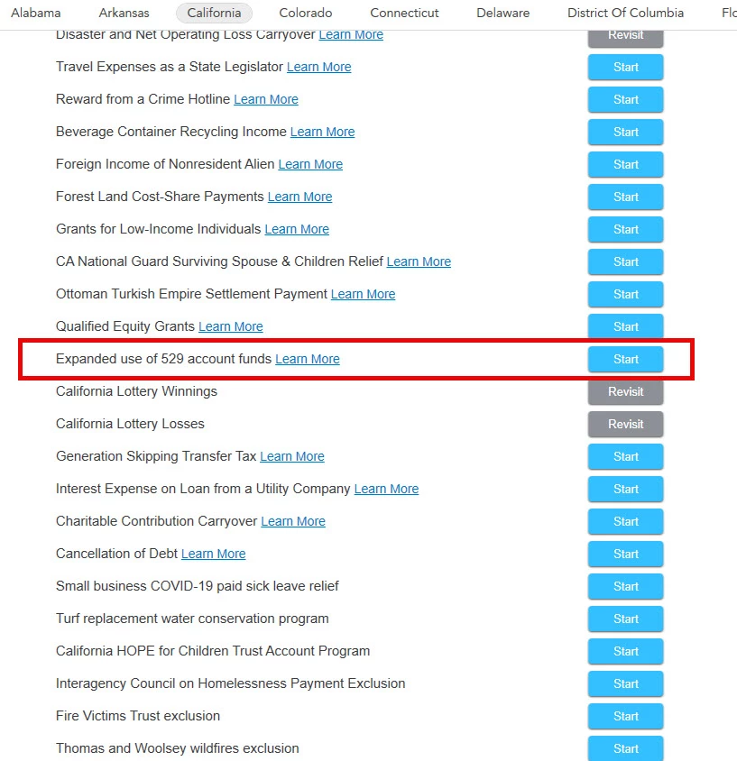Start Travel Expenses as a State Legislator

click(x=625, y=67)
